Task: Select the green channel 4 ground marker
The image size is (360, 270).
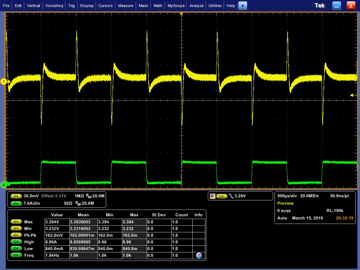Action: (4, 185)
